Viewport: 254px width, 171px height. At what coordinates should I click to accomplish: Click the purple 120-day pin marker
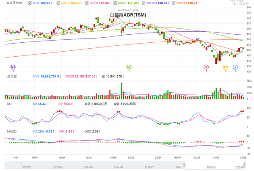click(x=13, y=67)
